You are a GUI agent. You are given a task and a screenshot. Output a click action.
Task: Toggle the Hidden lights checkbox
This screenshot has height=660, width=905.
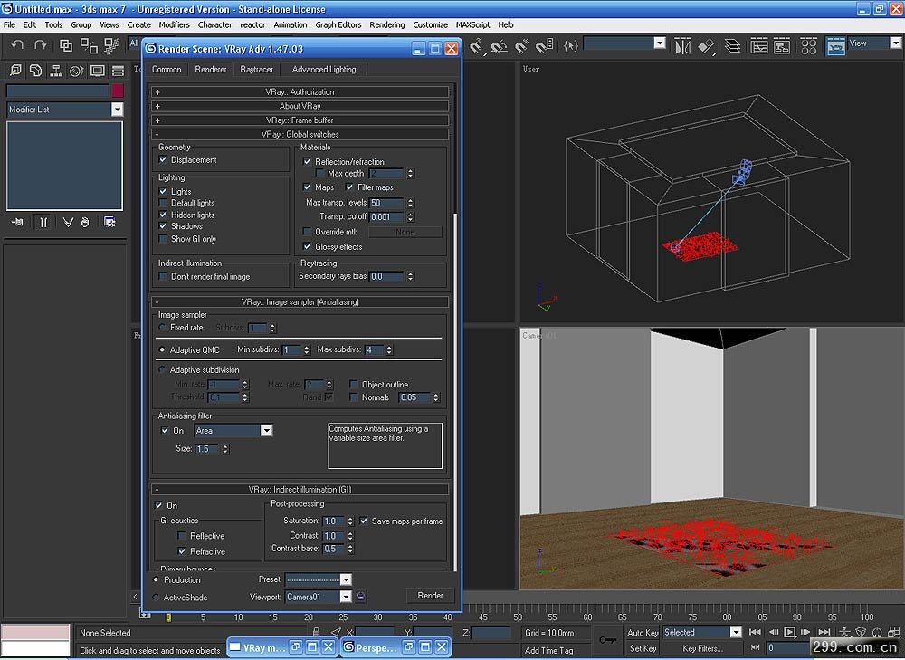[x=163, y=215]
